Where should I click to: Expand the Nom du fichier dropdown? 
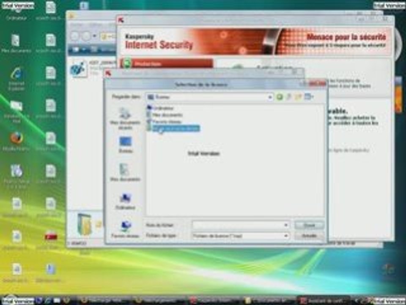(x=286, y=225)
